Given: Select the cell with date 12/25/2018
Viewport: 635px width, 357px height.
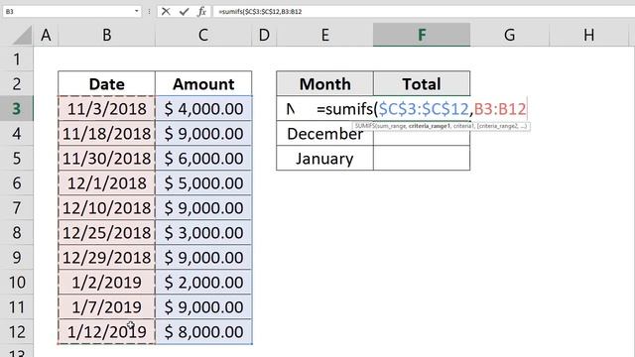Looking at the screenshot, I should pos(106,232).
